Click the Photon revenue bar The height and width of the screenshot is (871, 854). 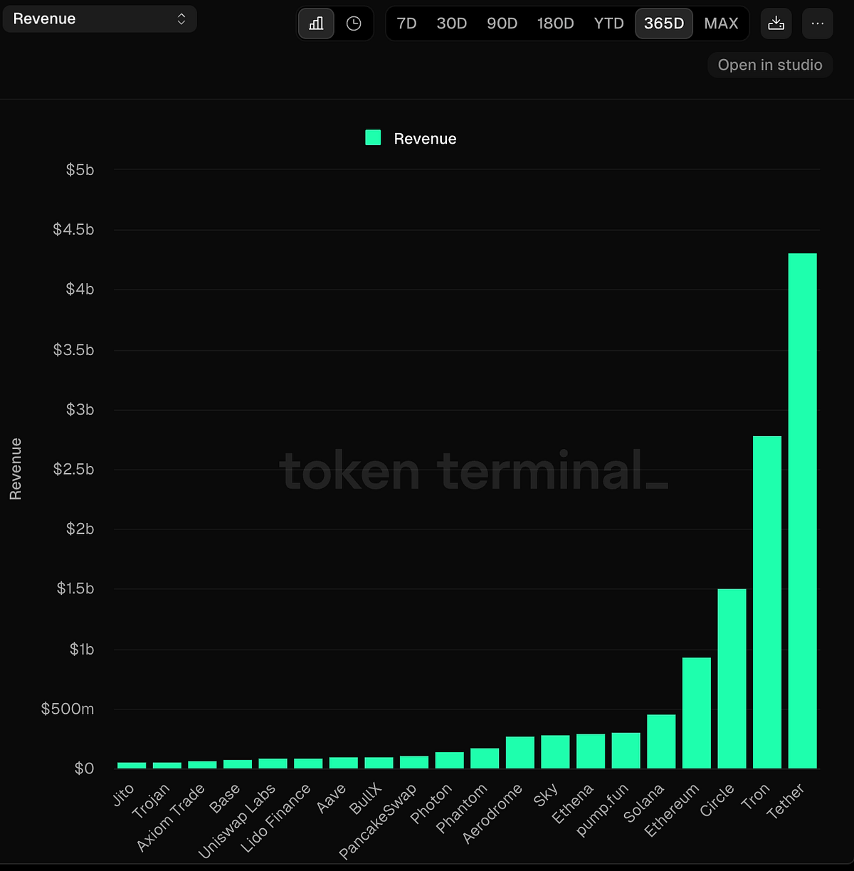point(450,760)
